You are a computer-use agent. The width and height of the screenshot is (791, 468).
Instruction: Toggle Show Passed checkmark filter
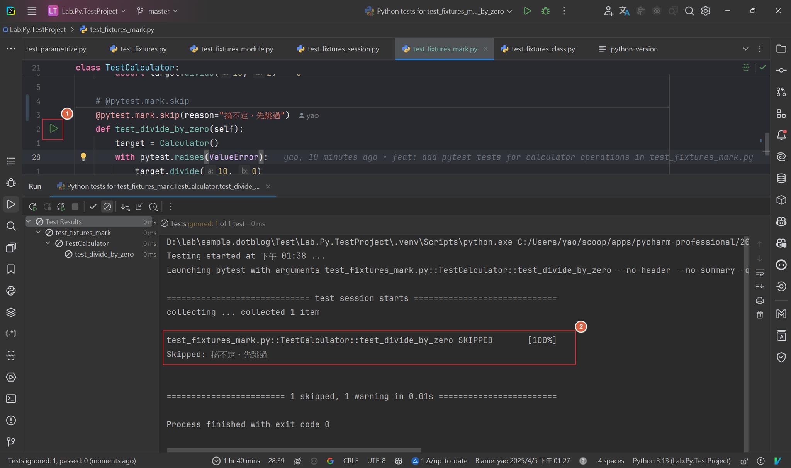(x=93, y=207)
